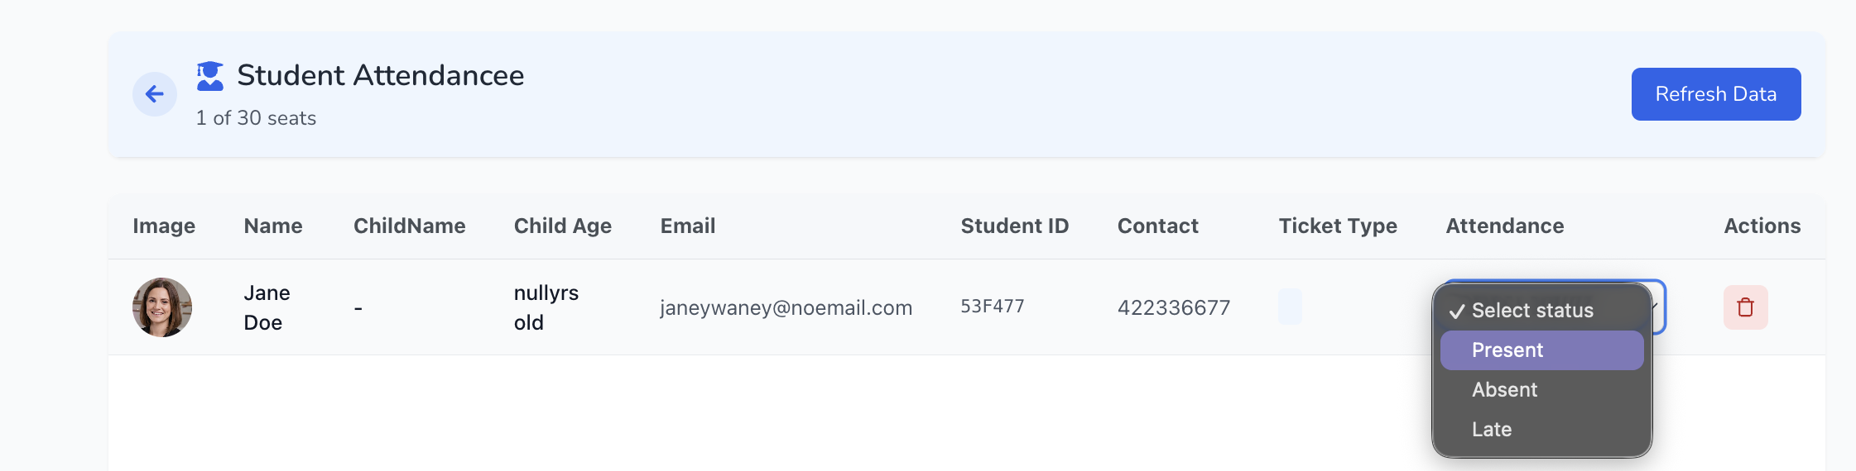Pick the checked Select status option
The image size is (1856, 471).
point(1541,311)
